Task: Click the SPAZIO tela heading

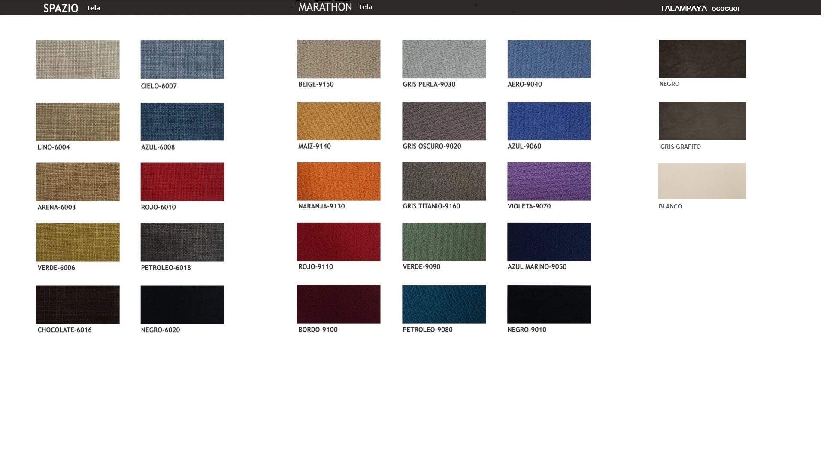Action: [x=71, y=8]
